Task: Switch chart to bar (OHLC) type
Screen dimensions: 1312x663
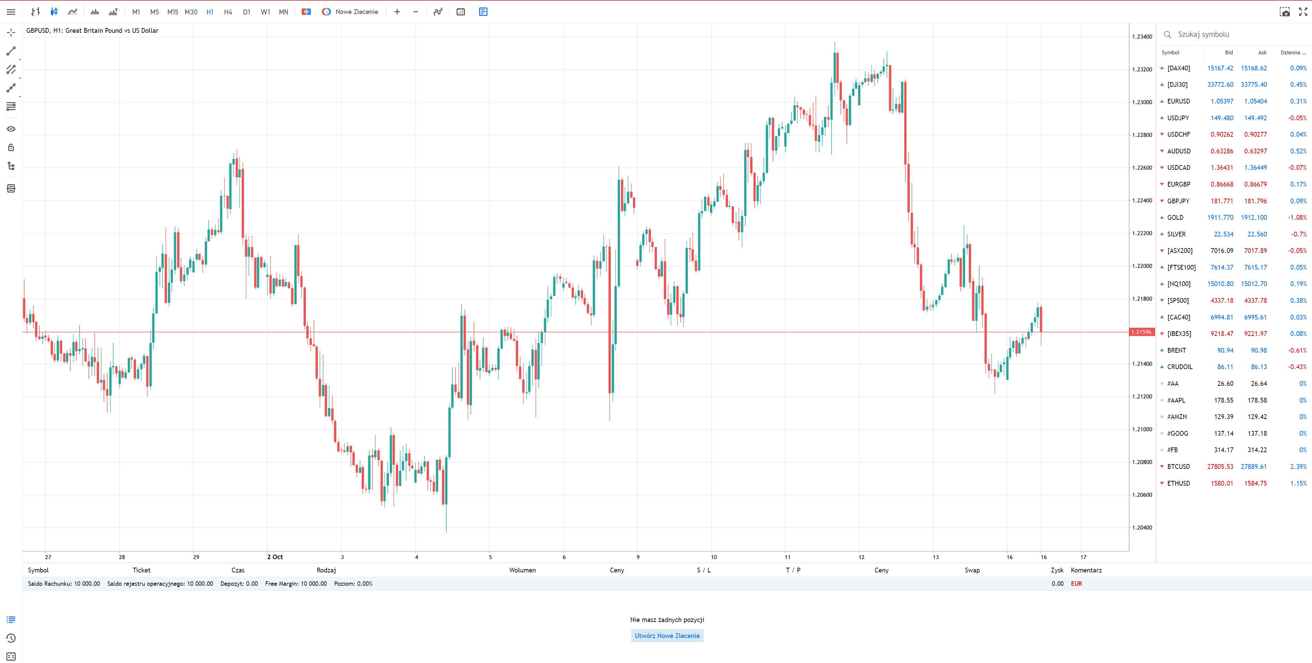Action: pos(35,12)
